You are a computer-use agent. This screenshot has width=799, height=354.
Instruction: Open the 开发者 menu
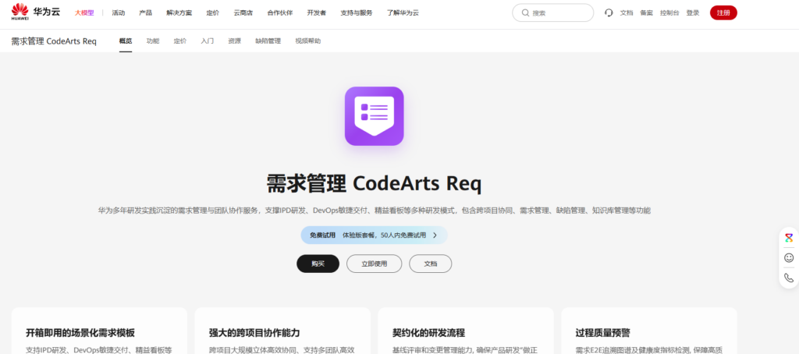pos(317,12)
